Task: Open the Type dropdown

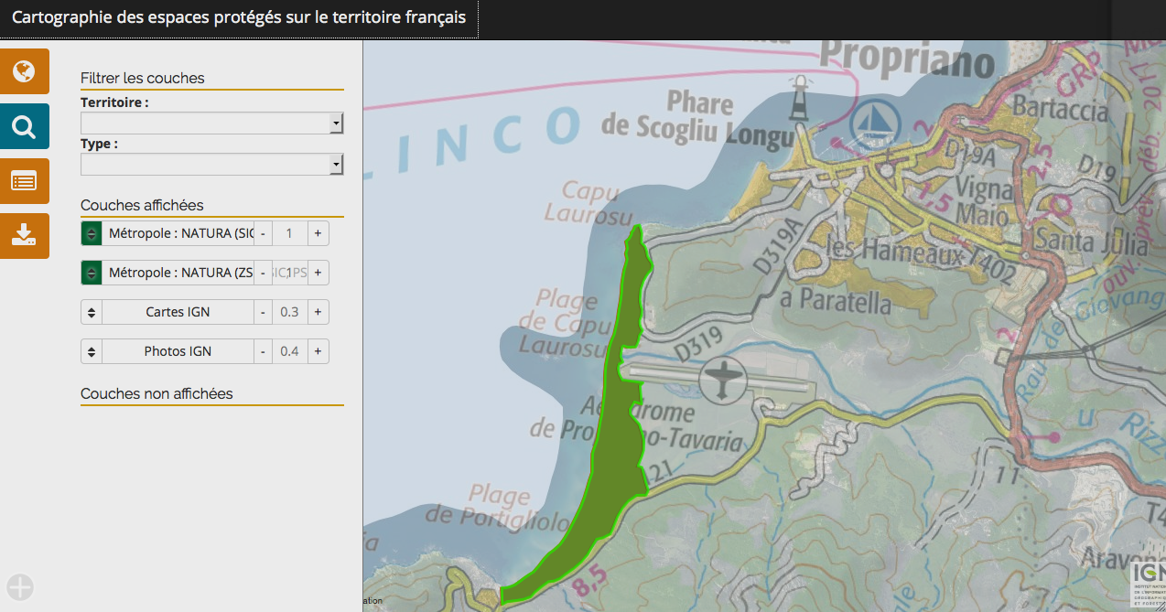Action: tap(211, 165)
